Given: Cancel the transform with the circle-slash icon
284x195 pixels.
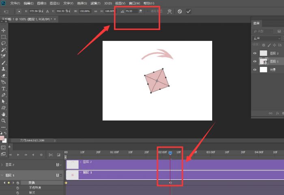Looking at the screenshot, I should [180, 11].
